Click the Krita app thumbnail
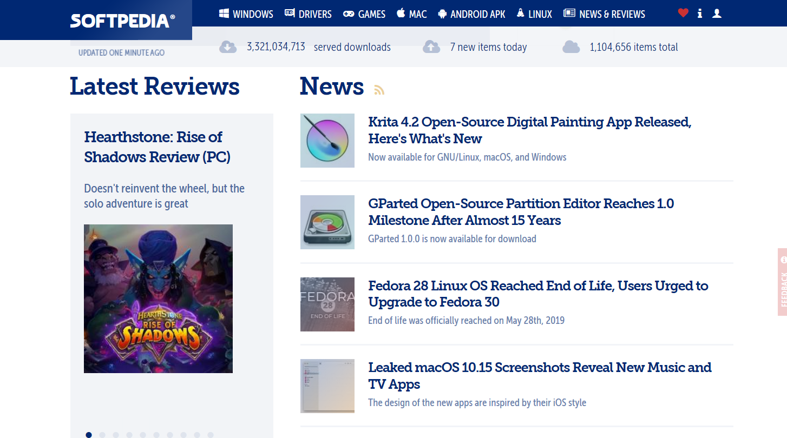The image size is (787, 438). 327,141
